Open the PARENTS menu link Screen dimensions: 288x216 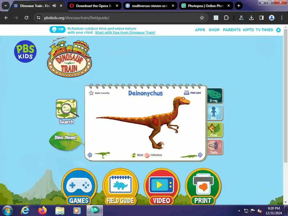pos(232,30)
